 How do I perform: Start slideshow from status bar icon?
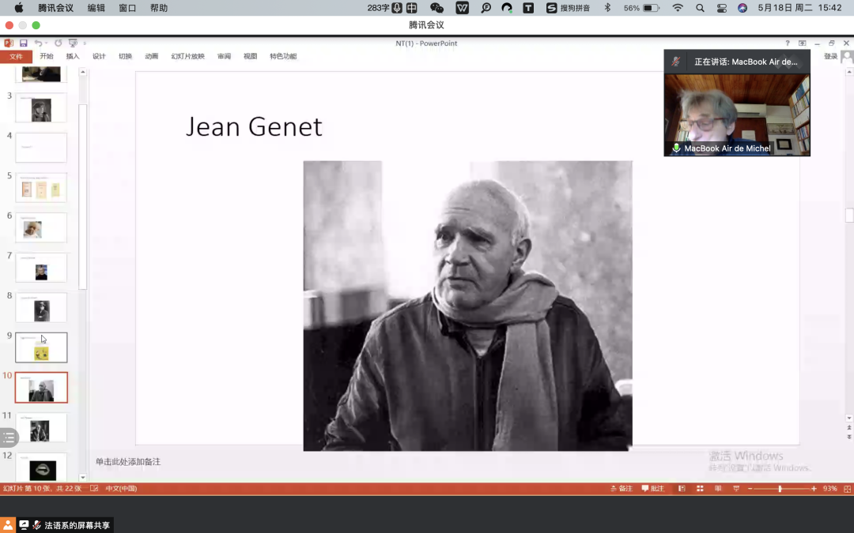(736, 489)
